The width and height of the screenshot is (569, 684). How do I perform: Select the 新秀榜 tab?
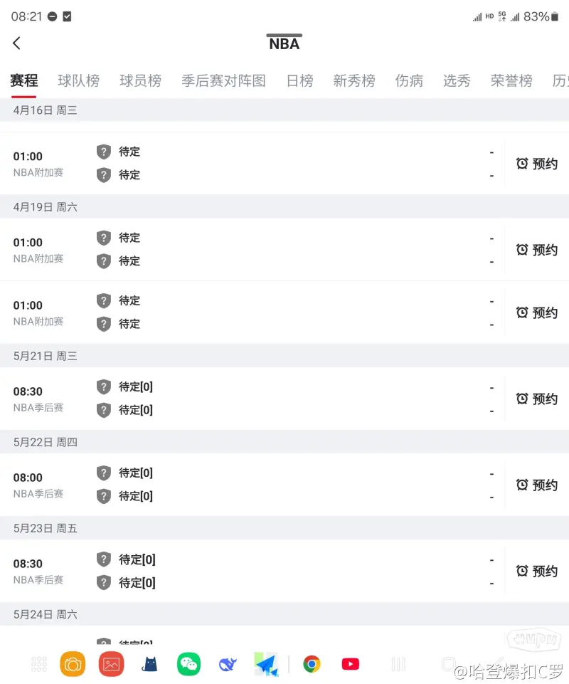click(x=354, y=81)
